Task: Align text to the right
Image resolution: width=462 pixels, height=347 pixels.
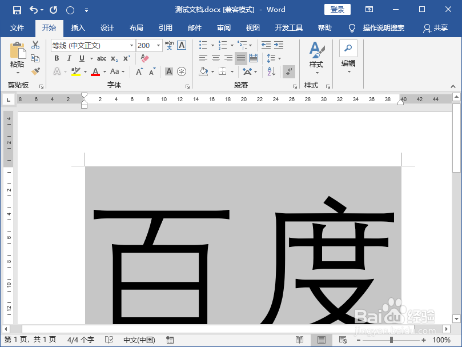Action: tap(228, 58)
